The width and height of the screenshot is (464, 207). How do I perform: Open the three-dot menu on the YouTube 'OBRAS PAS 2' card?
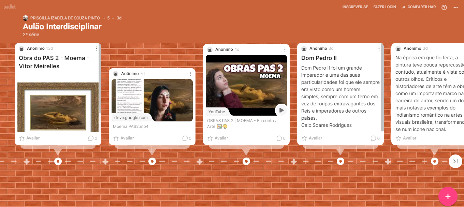pos(285,49)
